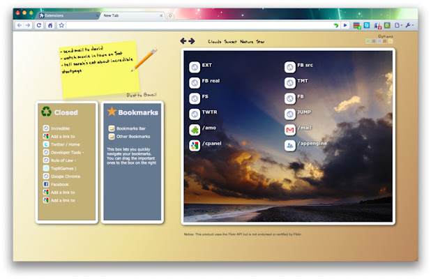Open the /appengine shortcut icon
Viewport: 431px width, 279px height.
(290, 145)
